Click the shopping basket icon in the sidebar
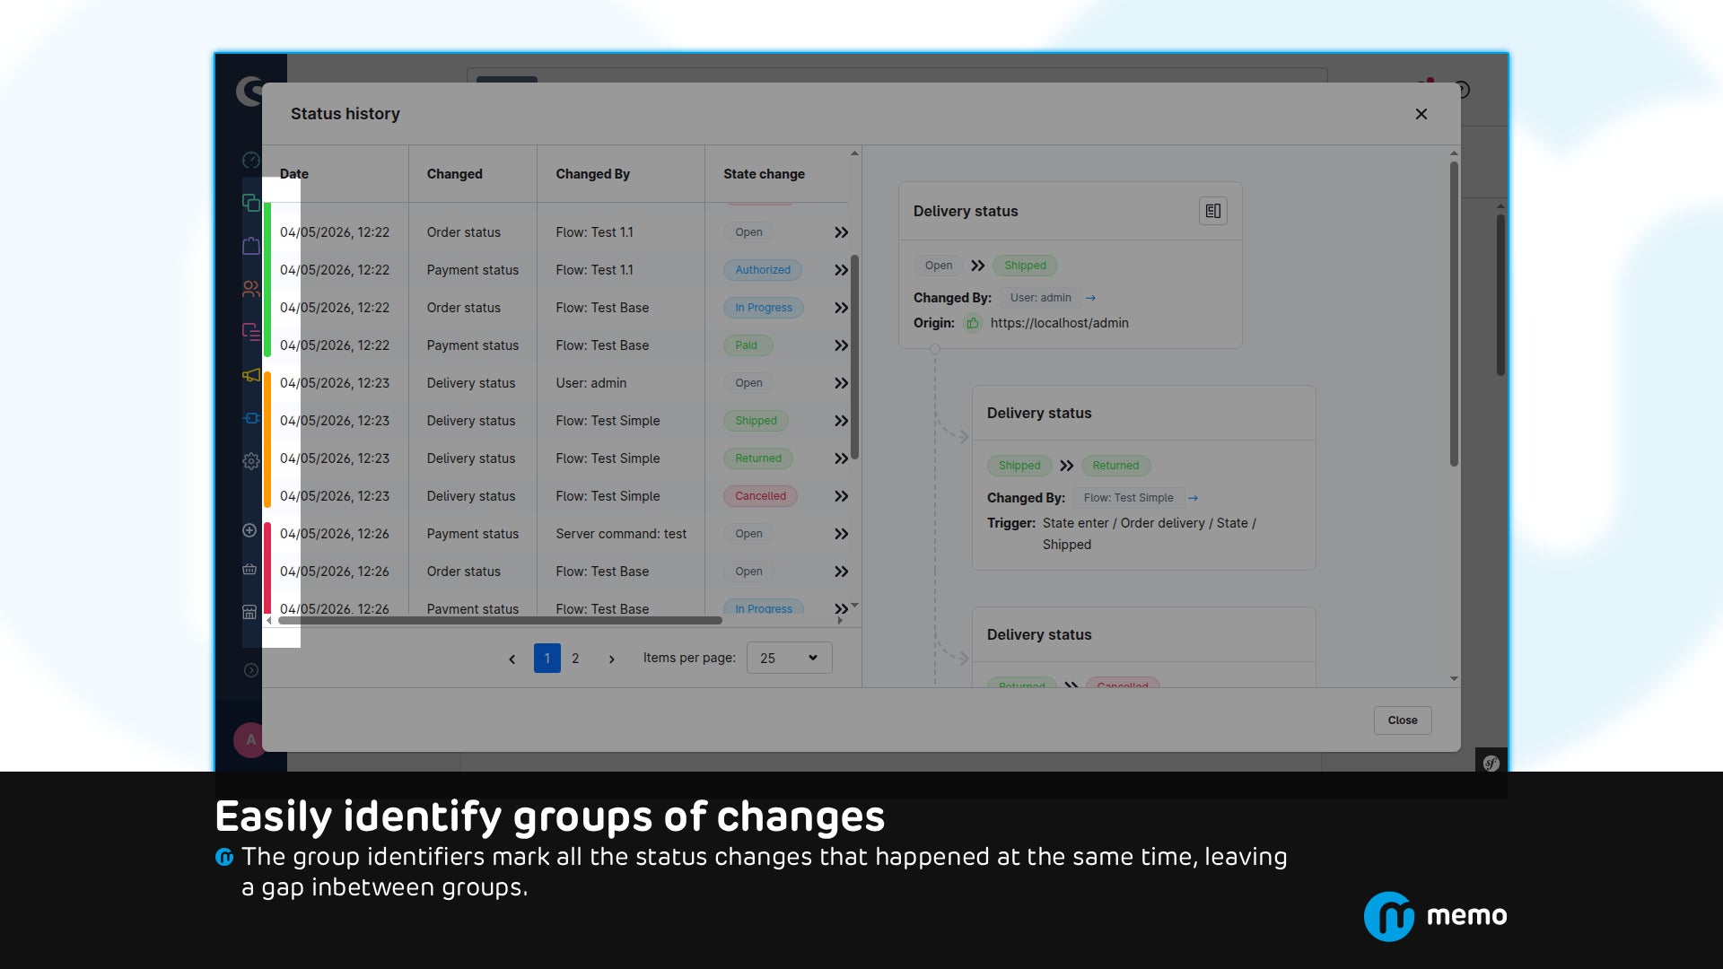Viewport: 1723px width, 969px height. tap(249, 570)
